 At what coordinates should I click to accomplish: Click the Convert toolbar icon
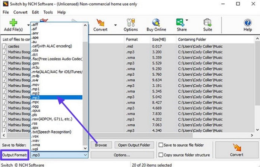[100, 23]
